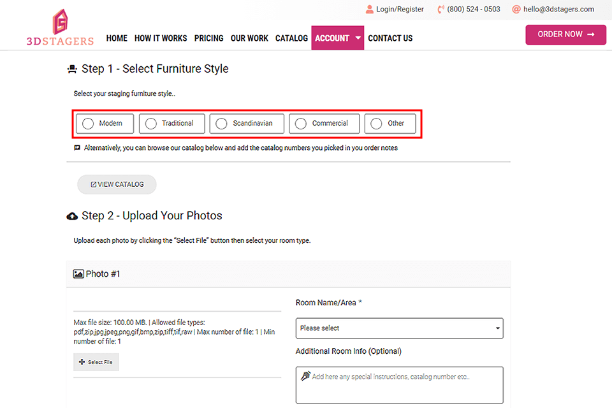Viewport: 612px width, 408px height.
Task: Click the 3D Stagers logo
Action: [x=60, y=28]
